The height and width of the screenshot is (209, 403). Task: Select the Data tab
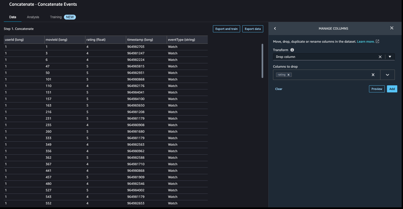13,17
